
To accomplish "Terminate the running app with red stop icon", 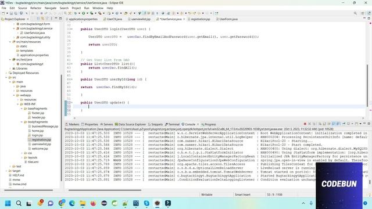I will [x=305, y=124].
